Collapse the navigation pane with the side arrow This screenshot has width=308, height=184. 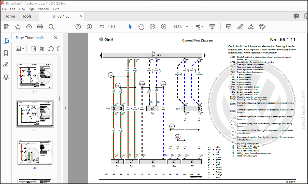[x=65, y=108]
